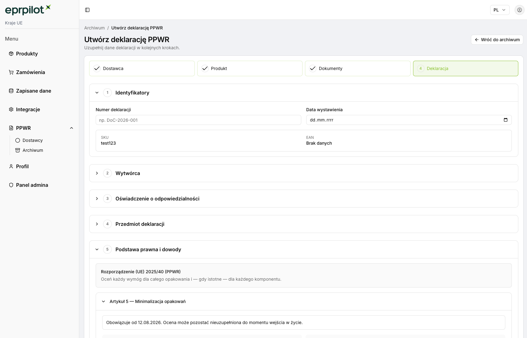
Task: Click the eprpilot logo
Action: click(28, 10)
